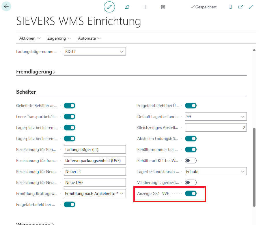Screen dimensions: 265x225
Task: Click the share icon
Action: (127, 7)
